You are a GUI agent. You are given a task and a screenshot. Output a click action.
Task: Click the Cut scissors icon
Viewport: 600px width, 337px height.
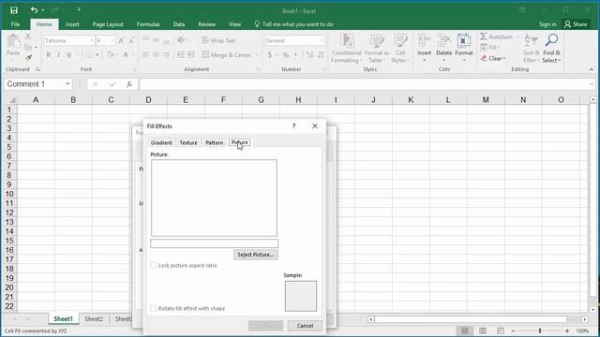[28, 37]
